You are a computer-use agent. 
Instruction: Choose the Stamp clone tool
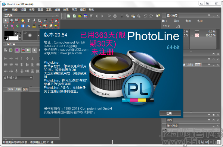tap(34, 26)
